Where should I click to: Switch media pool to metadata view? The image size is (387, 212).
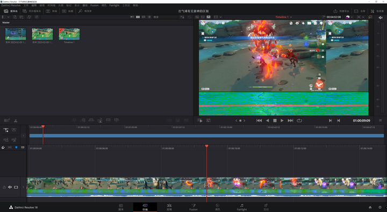click(132, 17)
